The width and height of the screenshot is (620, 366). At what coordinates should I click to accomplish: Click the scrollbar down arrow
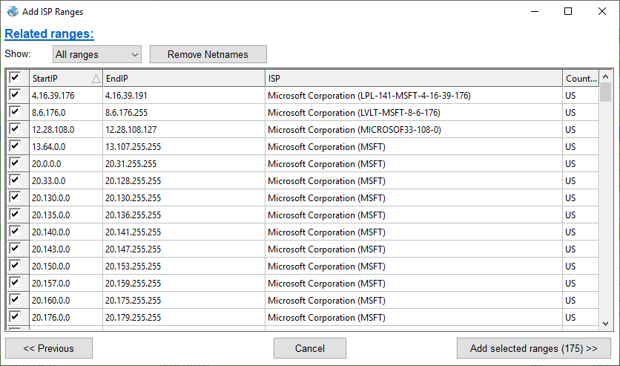pyautogui.click(x=605, y=323)
